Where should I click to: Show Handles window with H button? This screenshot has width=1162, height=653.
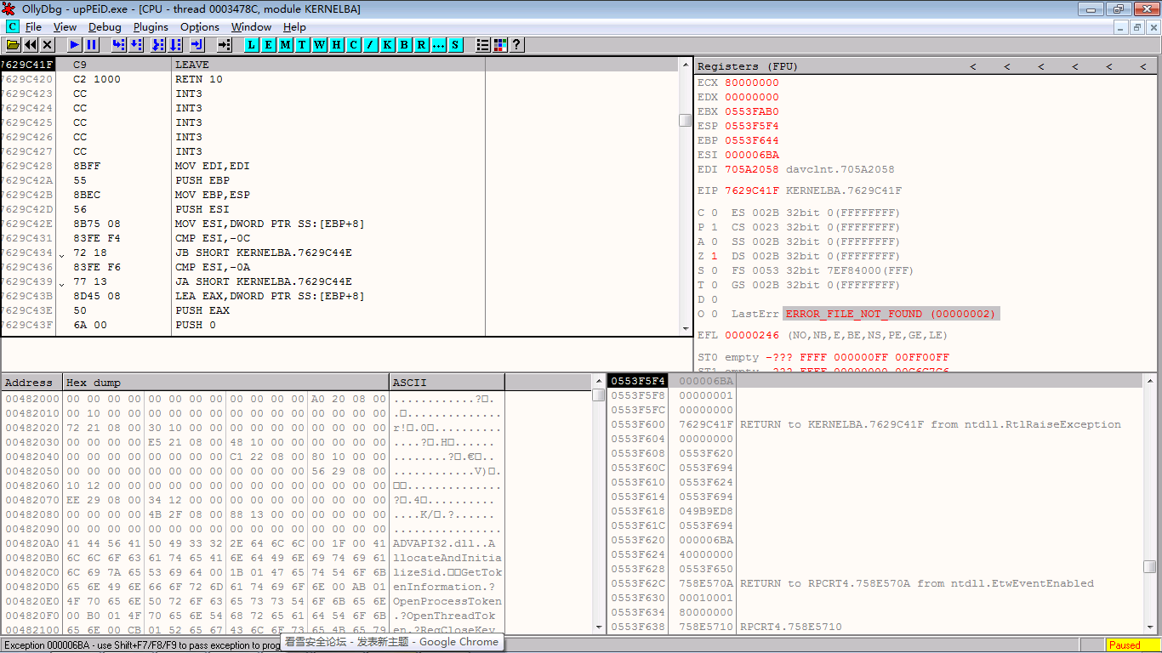point(337,44)
